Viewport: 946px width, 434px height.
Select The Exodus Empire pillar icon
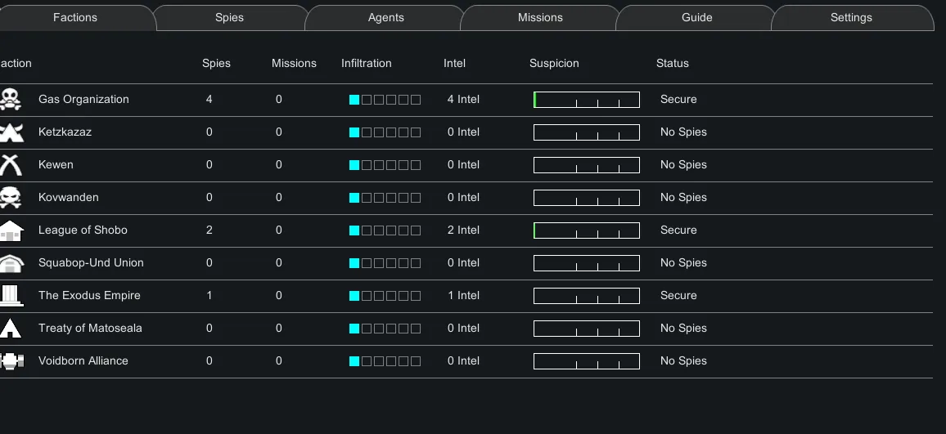click(x=11, y=296)
